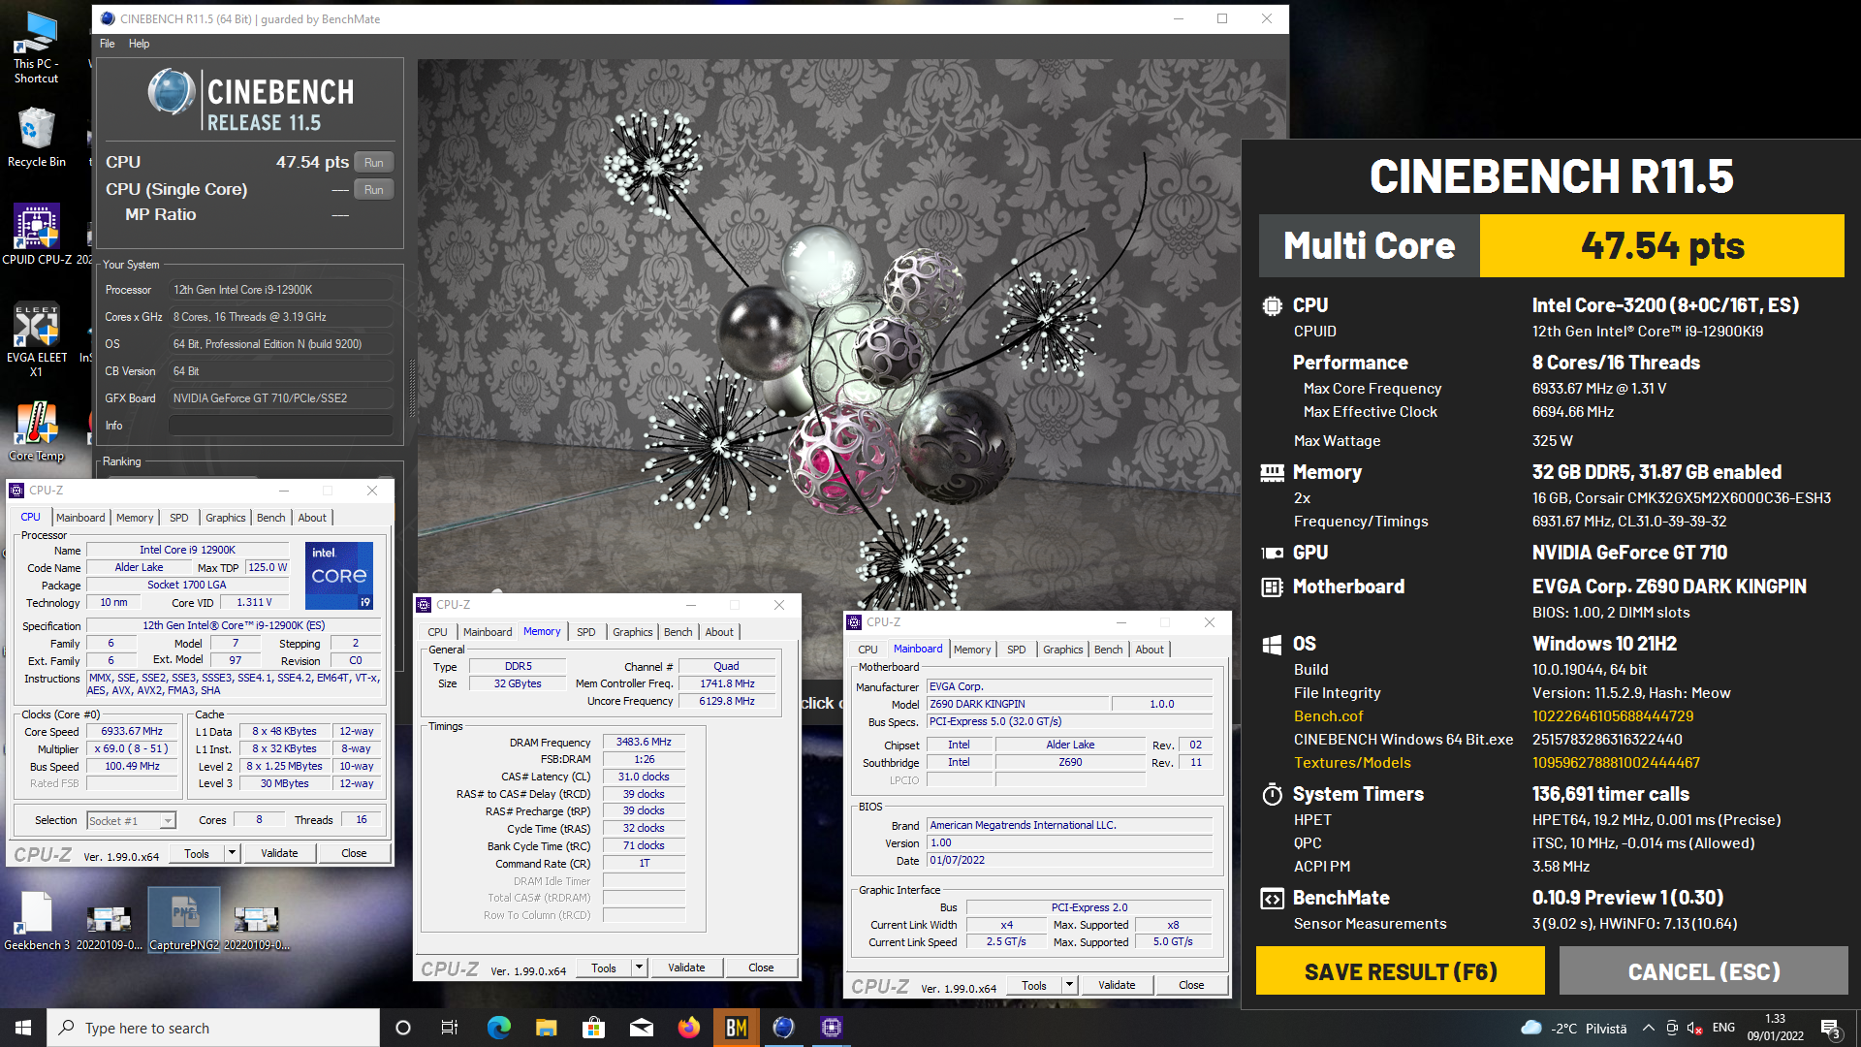The image size is (1861, 1047).
Task: Click BenchMate System Timers clock icon
Action: pyautogui.click(x=1272, y=794)
